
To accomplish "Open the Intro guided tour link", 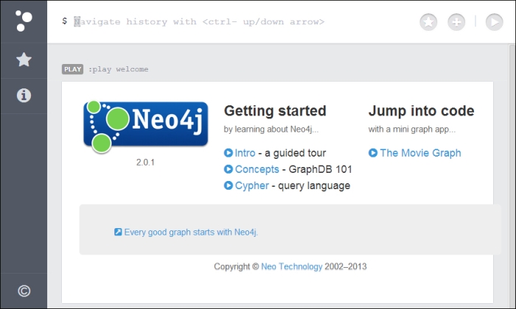I will (245, 153).
